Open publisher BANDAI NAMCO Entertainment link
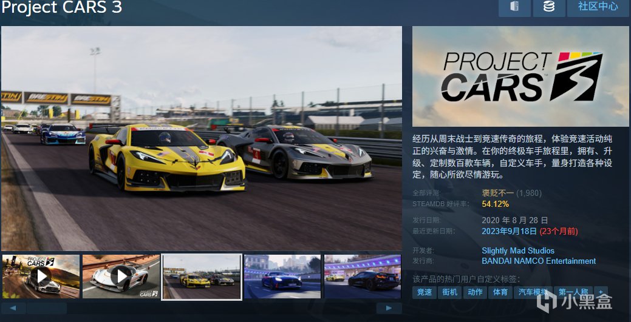This screenshot has width=631, height=322. click(539, 261)
